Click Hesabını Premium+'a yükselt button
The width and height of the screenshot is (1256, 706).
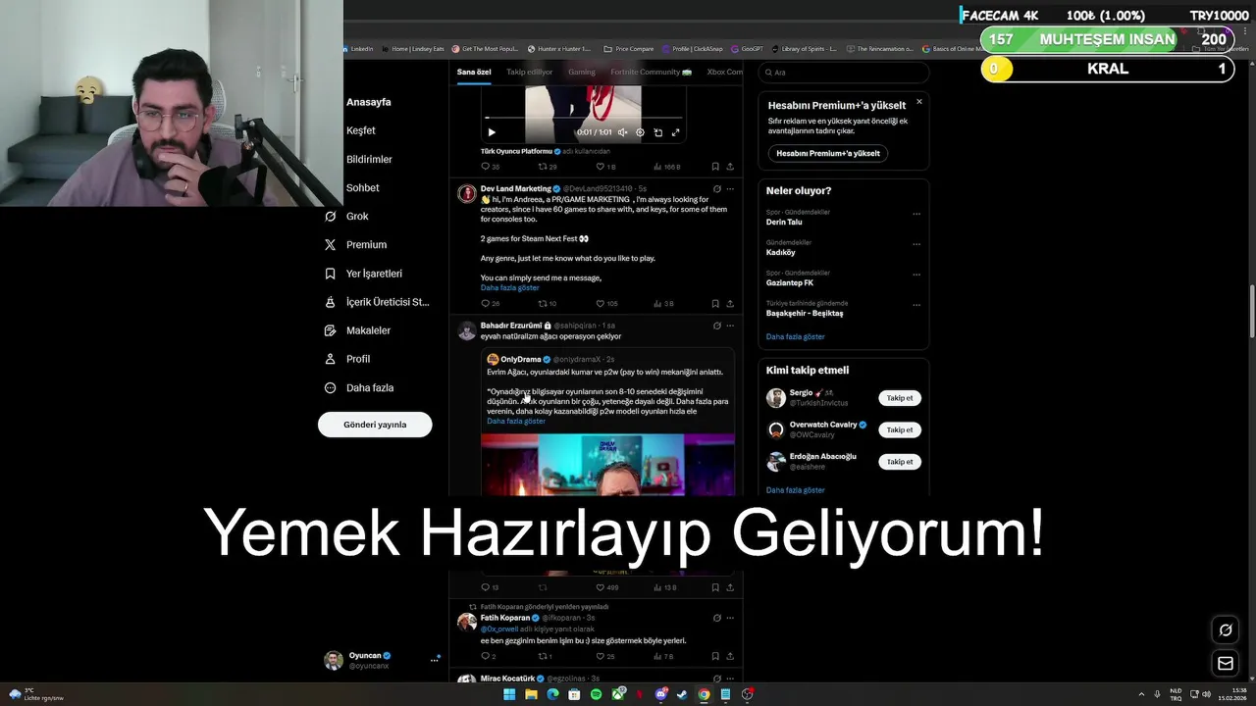[828, 153]
